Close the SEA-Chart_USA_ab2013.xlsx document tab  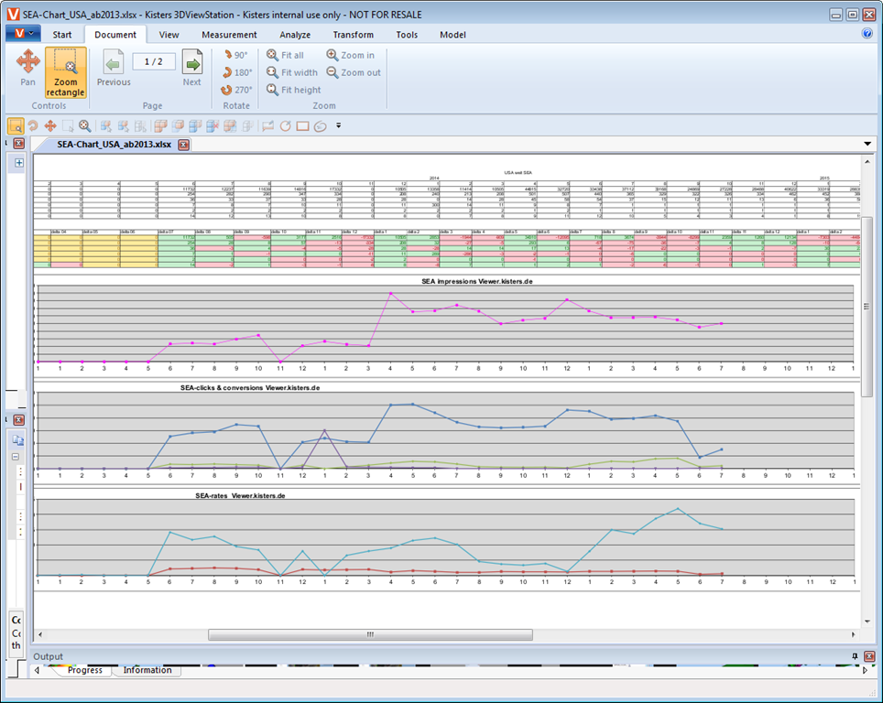[x=183, y=145]
